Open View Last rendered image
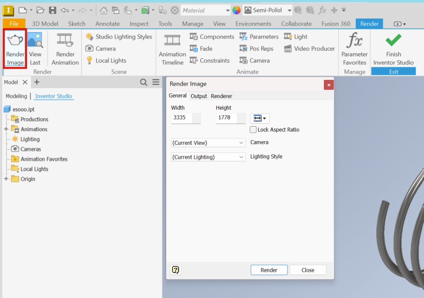 pyautogui.click(x=35, y=49)
